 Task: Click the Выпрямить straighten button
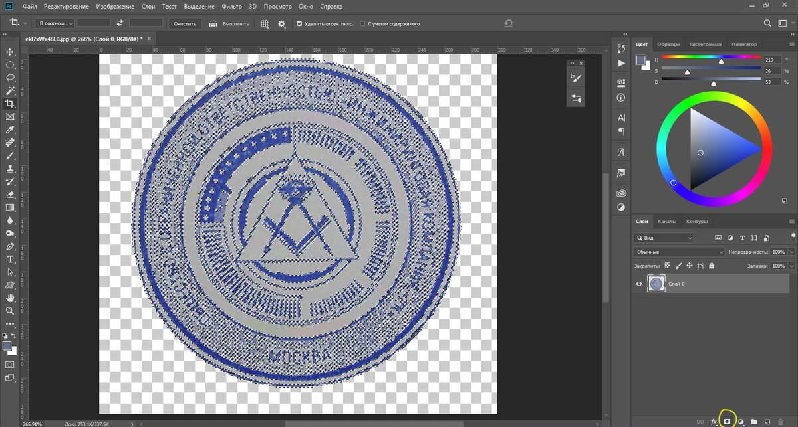click(229, 23)
